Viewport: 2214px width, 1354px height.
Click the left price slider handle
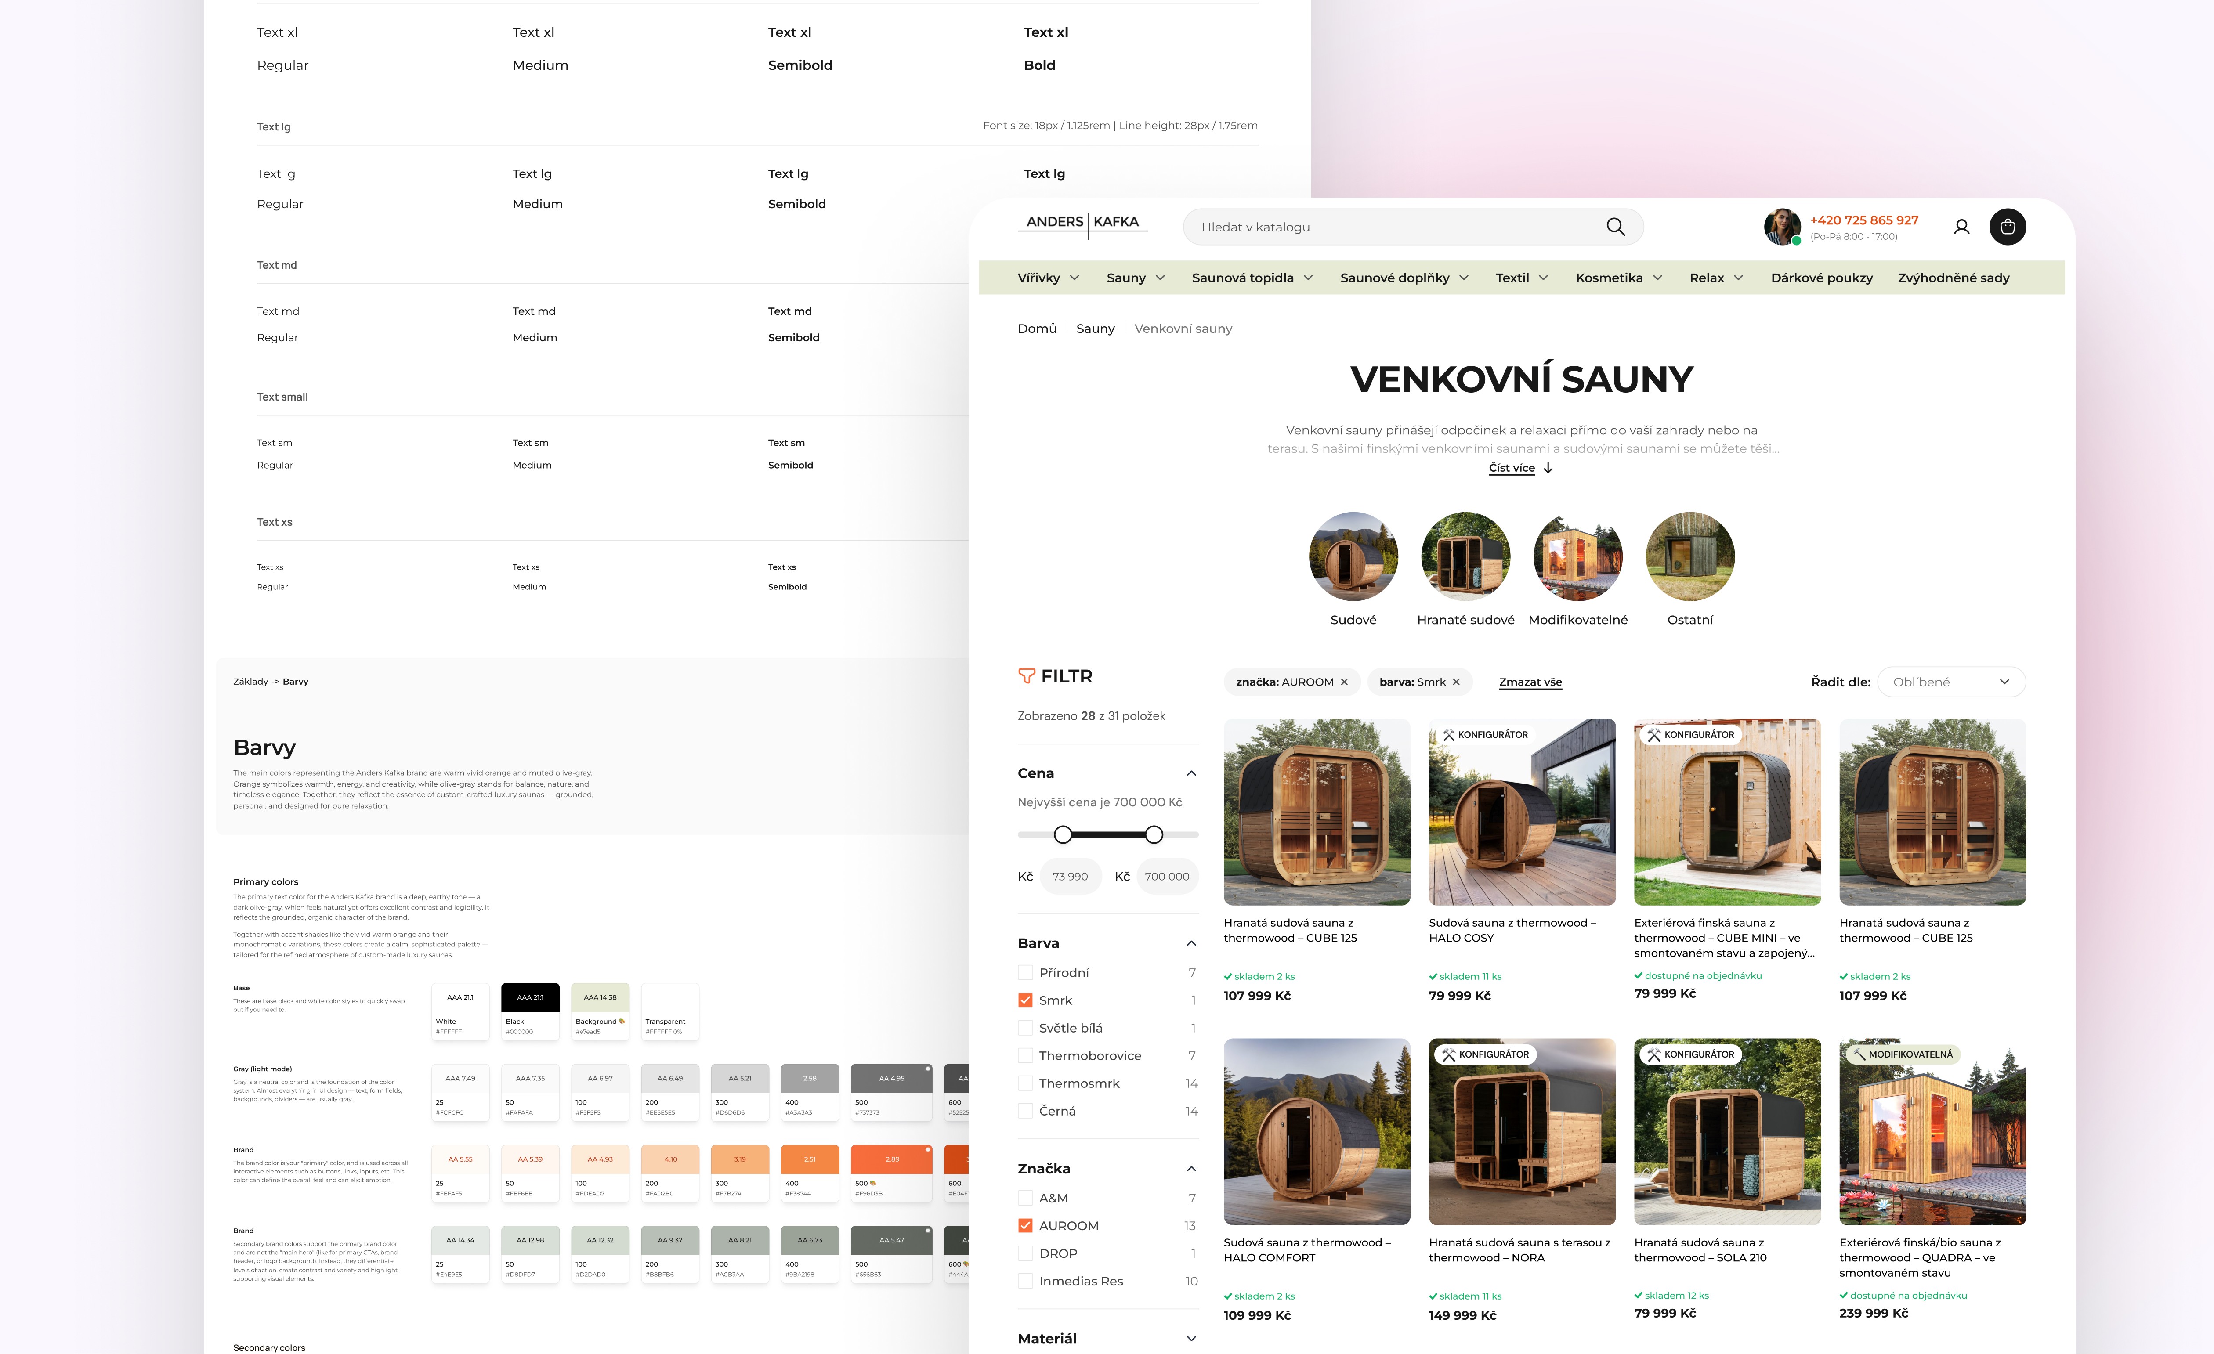[x=1063, y=835]
